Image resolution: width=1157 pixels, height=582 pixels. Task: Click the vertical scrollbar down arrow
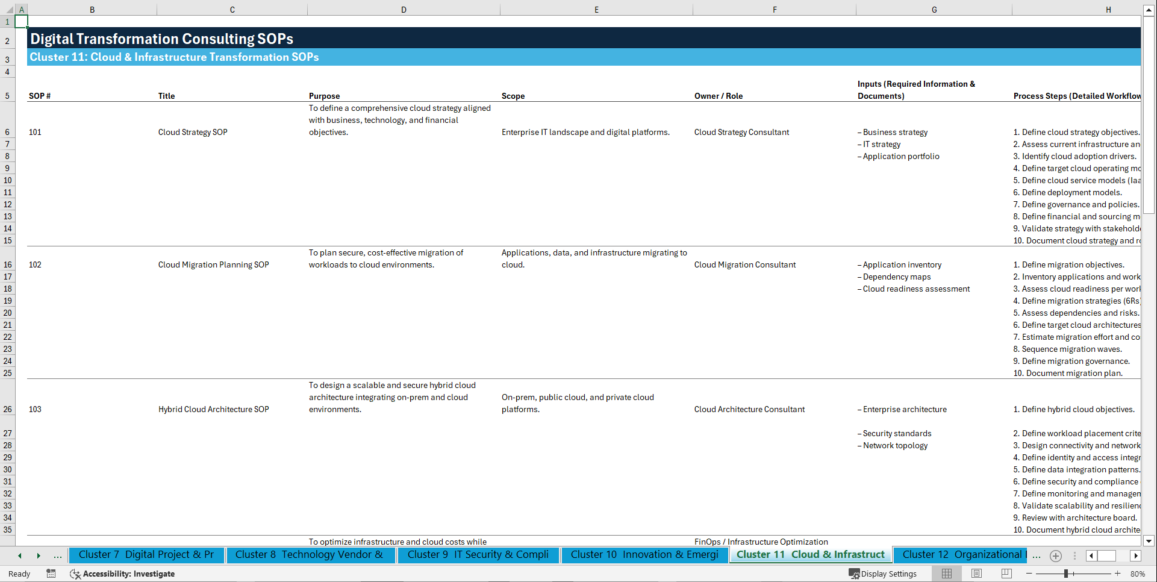click(1149, 541)
